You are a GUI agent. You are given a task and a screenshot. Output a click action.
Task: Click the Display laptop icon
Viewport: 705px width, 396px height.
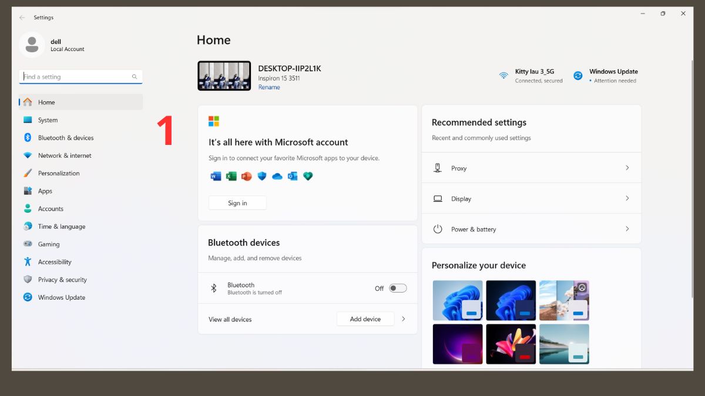(438, 198)
